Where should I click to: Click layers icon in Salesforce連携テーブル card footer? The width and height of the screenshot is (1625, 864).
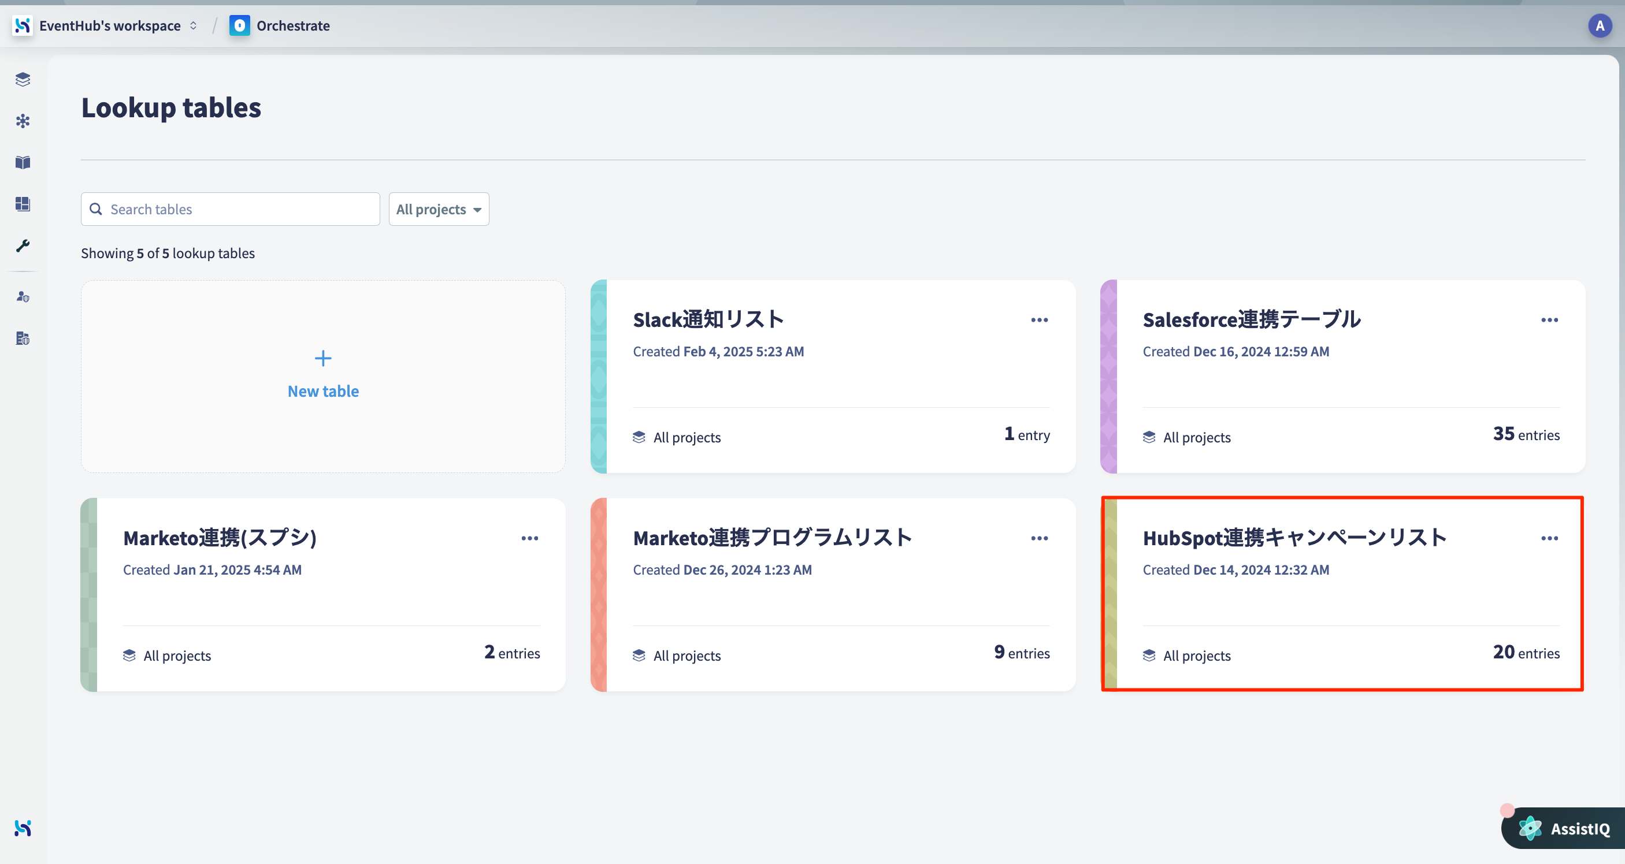[x=1149, y=437]
